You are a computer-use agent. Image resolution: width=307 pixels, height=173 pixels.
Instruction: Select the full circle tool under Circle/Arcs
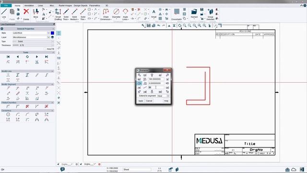(8, 114)
